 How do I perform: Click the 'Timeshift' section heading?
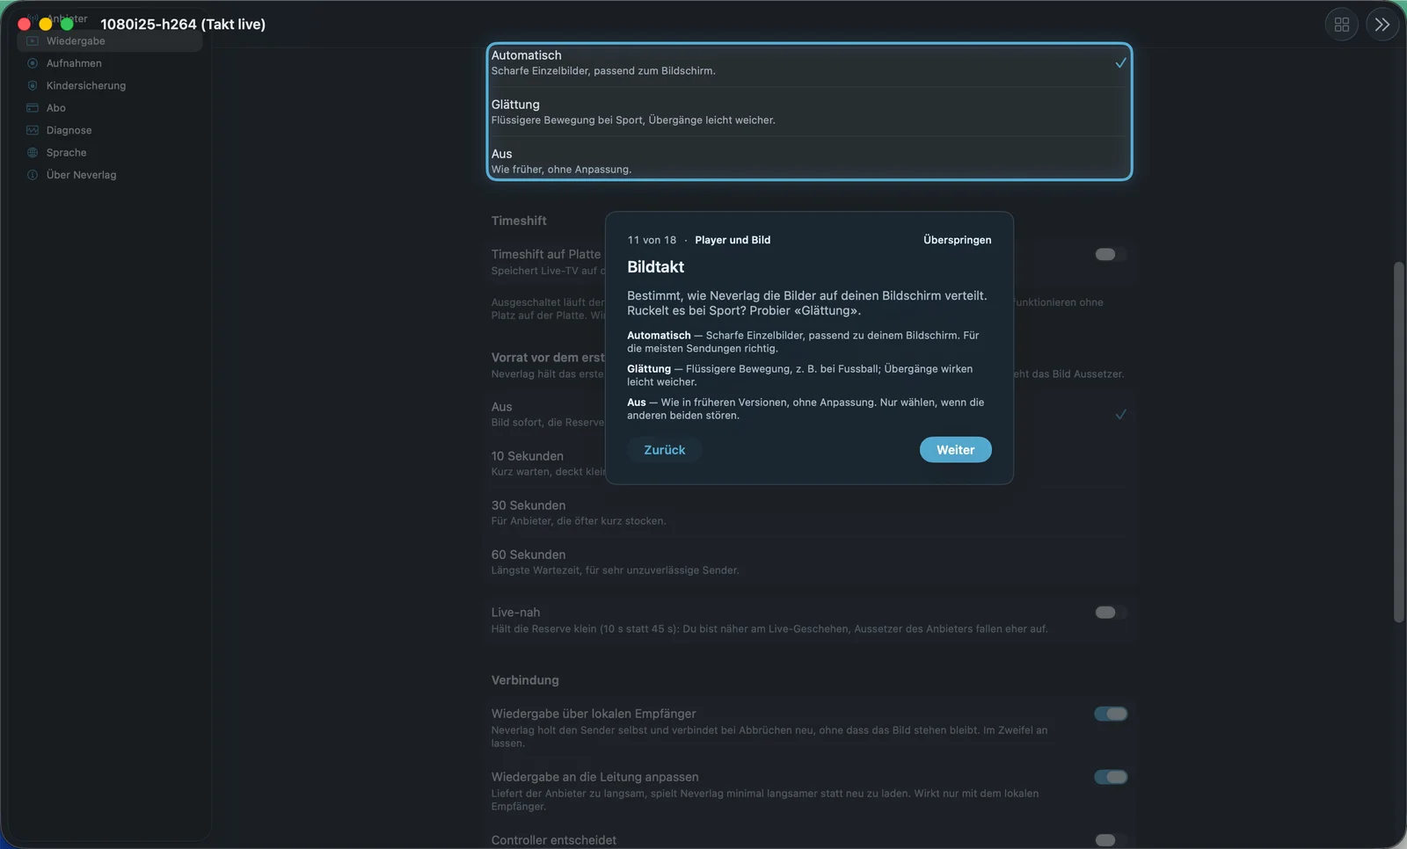[519, 221]
